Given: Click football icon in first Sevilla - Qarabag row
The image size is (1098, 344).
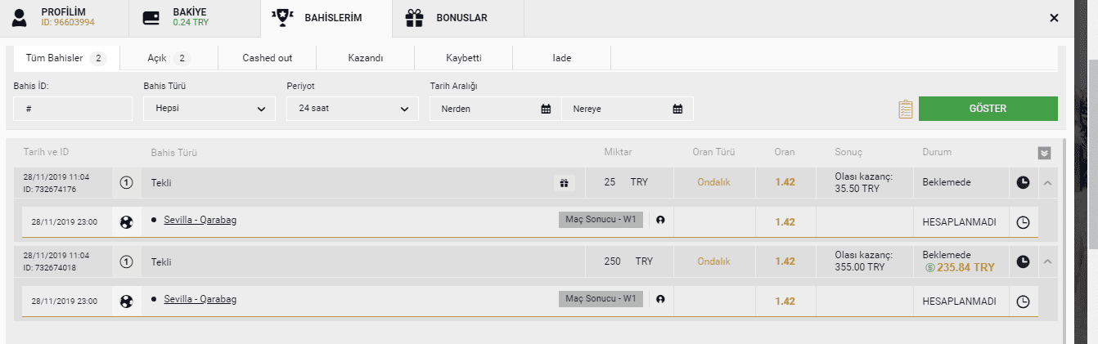Looking at the screenshot, I should (x=126, y=221).
